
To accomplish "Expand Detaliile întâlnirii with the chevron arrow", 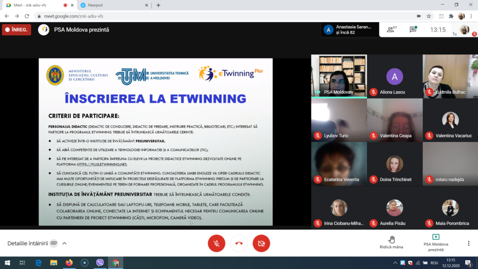I will [x=65, y=243].
